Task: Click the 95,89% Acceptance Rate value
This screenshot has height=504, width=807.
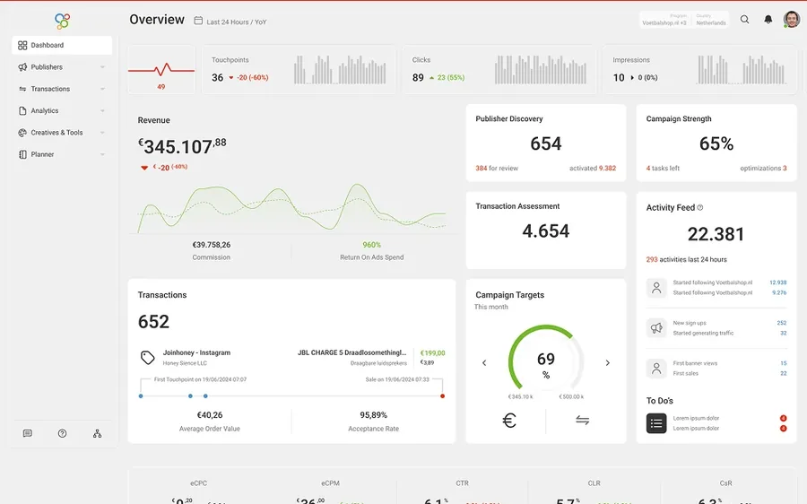Action: 373,415
